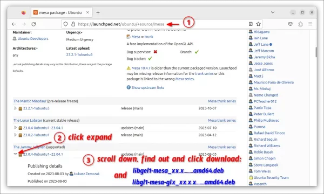Expand the 23.0.2-1ubuntu1 row triangle
The image size is (324, 194).
(x=15, y=135)
